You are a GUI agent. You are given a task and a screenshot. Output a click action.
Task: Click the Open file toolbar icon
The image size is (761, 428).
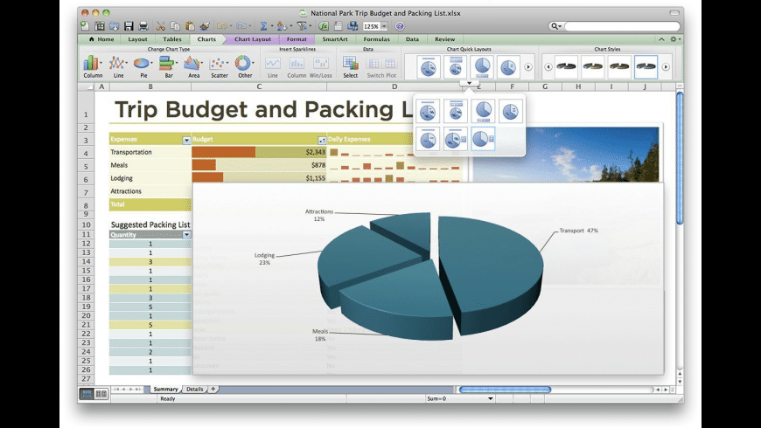click(x=114, y=26)
